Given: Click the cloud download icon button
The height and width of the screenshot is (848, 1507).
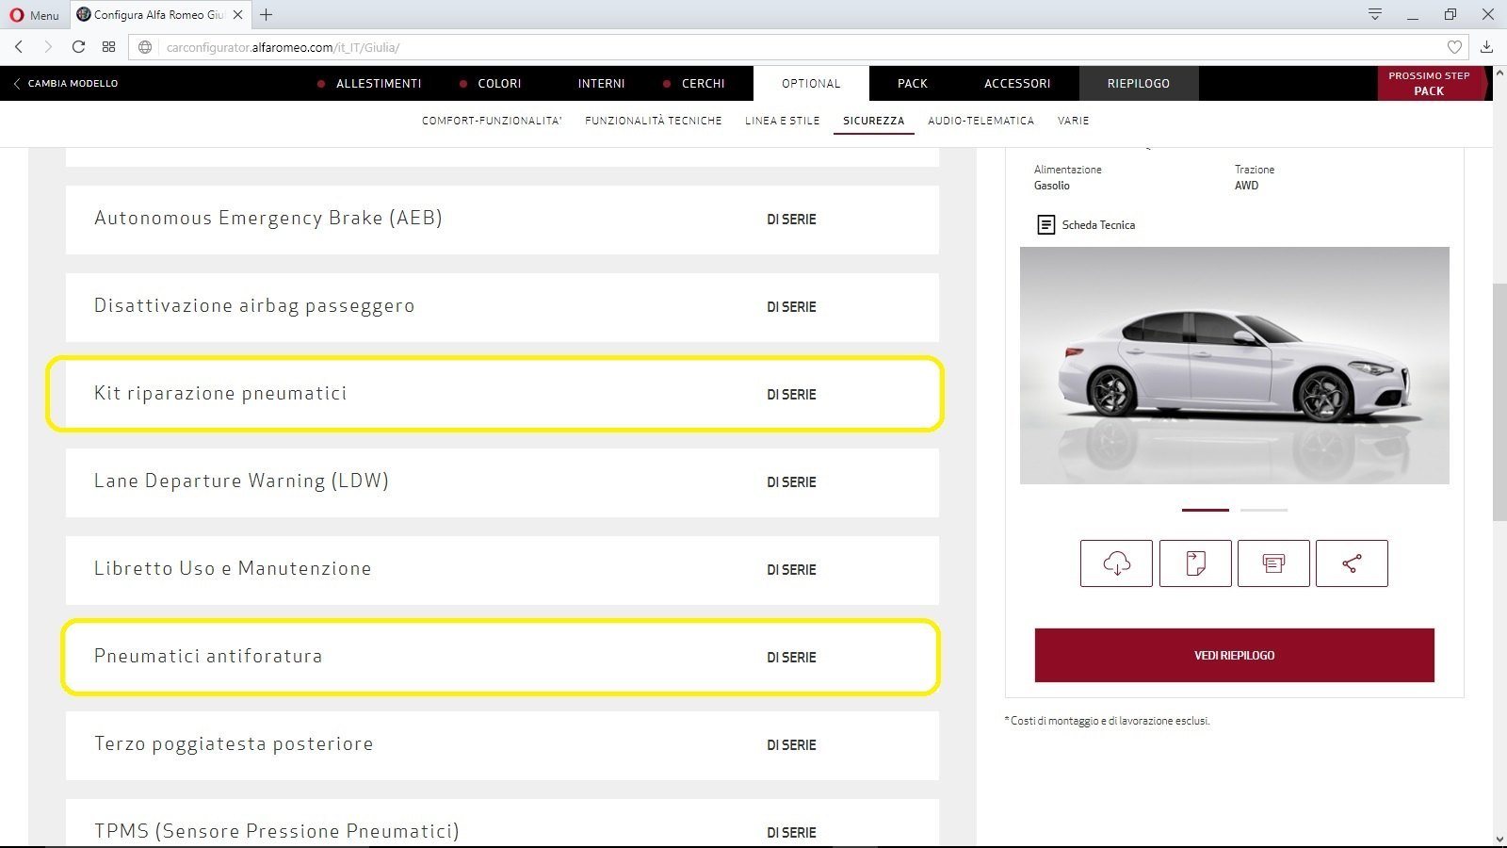Looking at the screenshot, I should click(x=1116, y=563).
